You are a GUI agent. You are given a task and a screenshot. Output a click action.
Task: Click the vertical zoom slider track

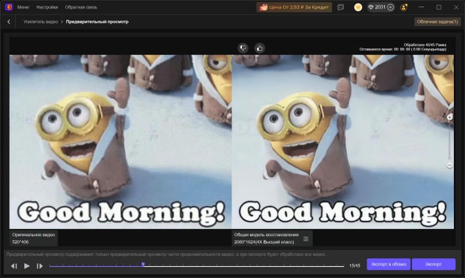coord(449,141)
